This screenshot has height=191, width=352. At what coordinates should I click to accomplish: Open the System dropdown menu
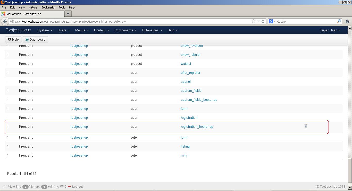(x=45, y=30)
